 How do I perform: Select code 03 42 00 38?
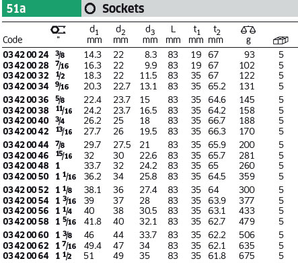26,110
